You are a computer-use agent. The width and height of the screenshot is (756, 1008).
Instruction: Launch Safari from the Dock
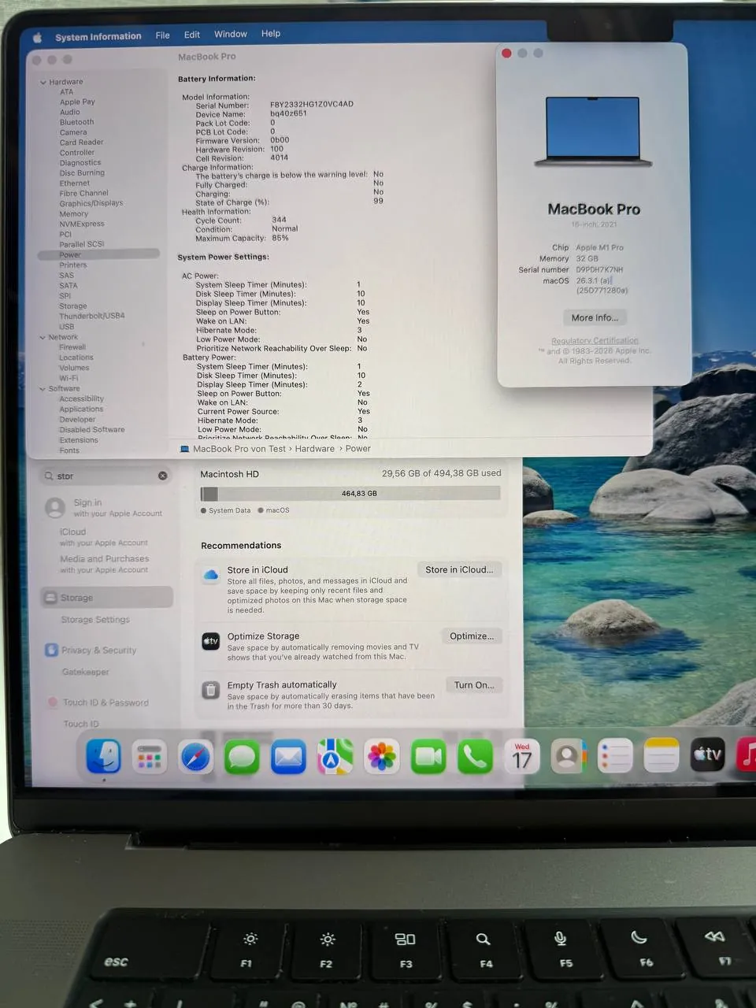(x=195, y=758)
